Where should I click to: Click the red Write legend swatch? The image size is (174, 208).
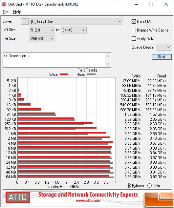[64, 74]
